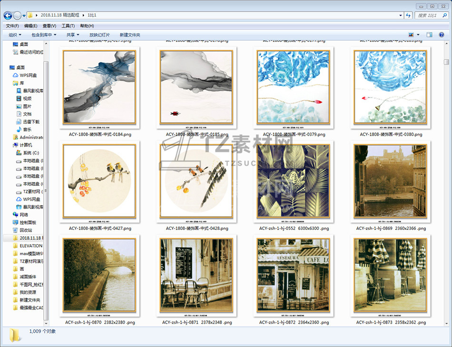This screenshot has height=347, width=452.
Task: Toggle the preview pane icon
Action: [429, 35]
